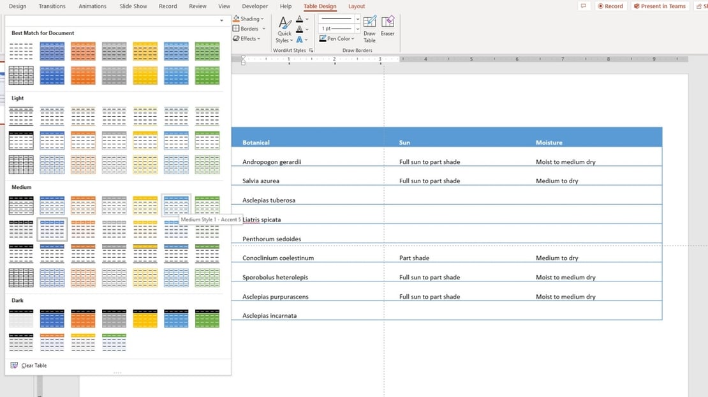The width and height of the screenshot is (708, 397).
Task: Expand the table Effects dropdown
Action: tap(247, 38)
